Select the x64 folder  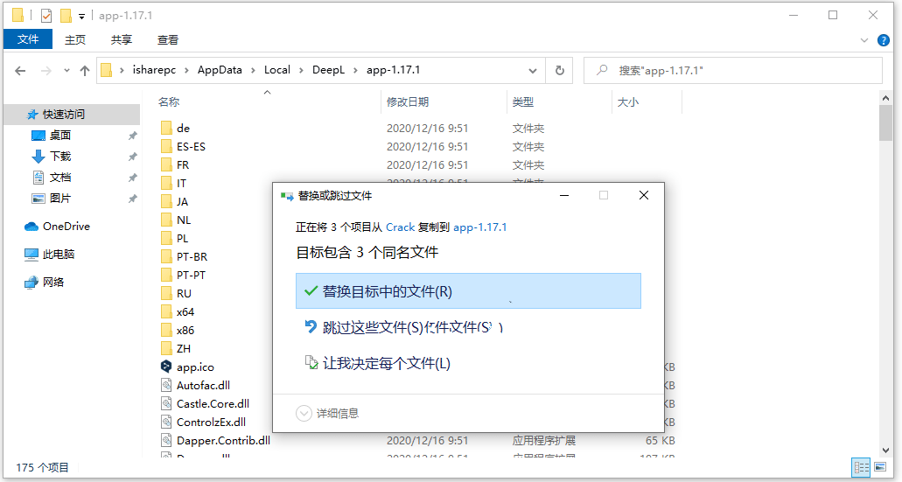click(x=185, y=311)
